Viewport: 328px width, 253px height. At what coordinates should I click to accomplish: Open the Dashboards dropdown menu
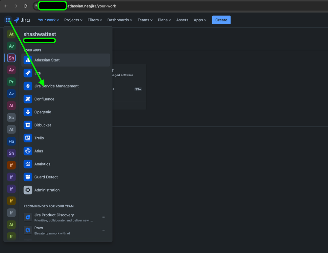[120, 20]
